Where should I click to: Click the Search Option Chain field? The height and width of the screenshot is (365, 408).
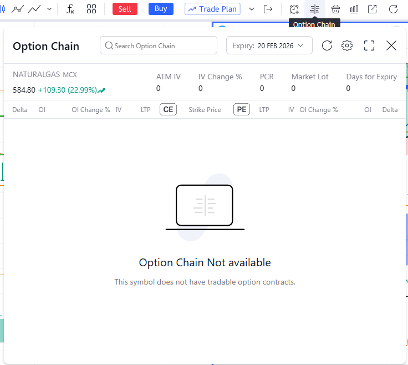159,45
